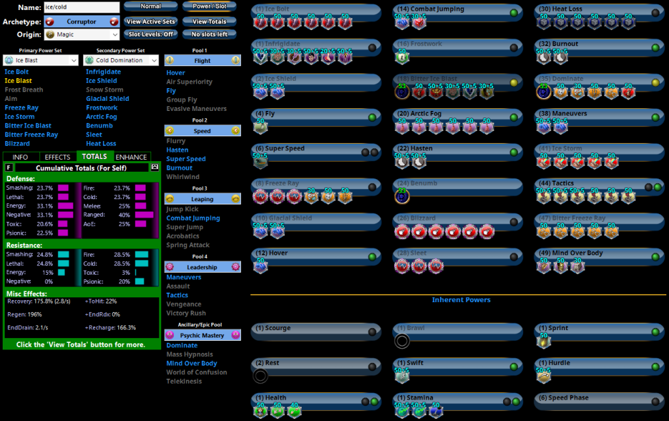Expand the Primary Power Set Ice Blast dropdown
669x421 pixels.
tap(41, 60)
